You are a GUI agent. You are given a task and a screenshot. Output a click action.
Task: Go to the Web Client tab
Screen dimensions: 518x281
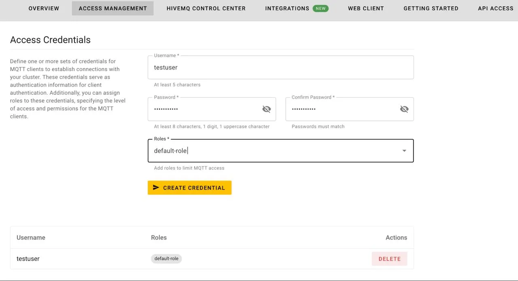[366, 8]
